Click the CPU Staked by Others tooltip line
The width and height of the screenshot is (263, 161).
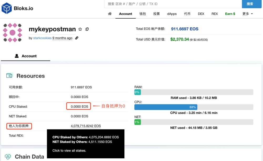85,137
